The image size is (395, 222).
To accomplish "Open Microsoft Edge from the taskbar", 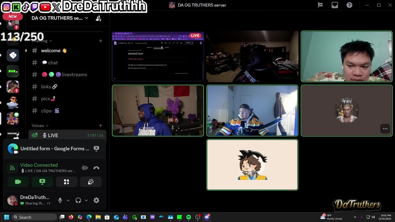I will (x=89, y=217).
